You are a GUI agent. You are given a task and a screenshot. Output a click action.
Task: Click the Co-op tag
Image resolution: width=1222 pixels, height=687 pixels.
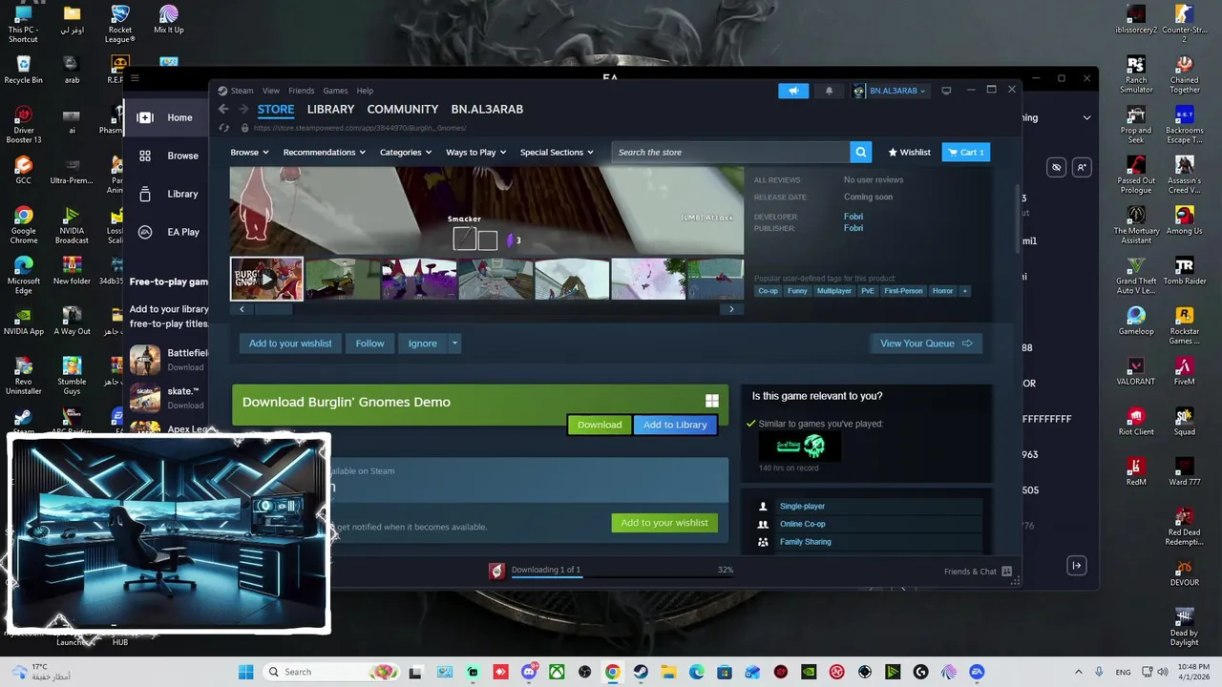click(768, 291)
